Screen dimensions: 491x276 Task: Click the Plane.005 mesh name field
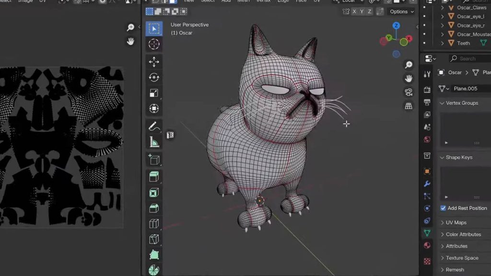471,89
